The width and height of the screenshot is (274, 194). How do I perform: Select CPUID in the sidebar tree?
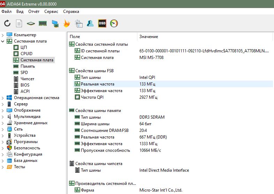click(x=26, y=54)
